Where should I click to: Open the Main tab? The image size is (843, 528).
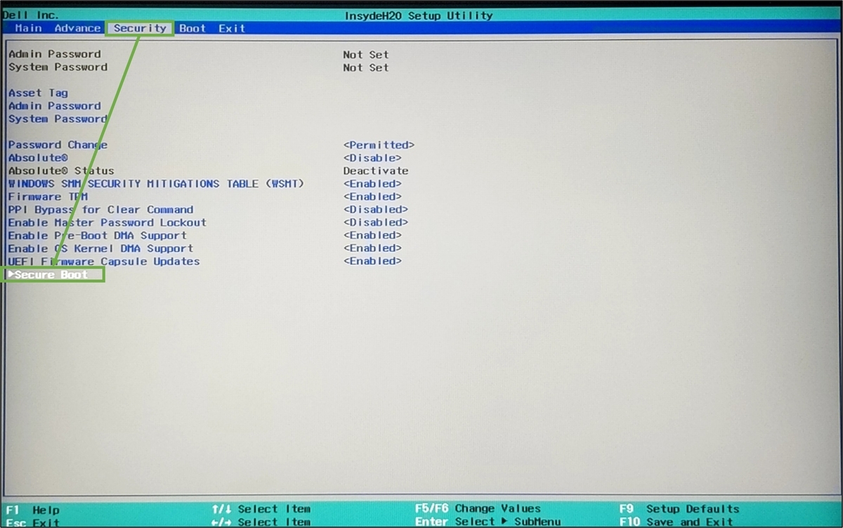coord(28,28)
